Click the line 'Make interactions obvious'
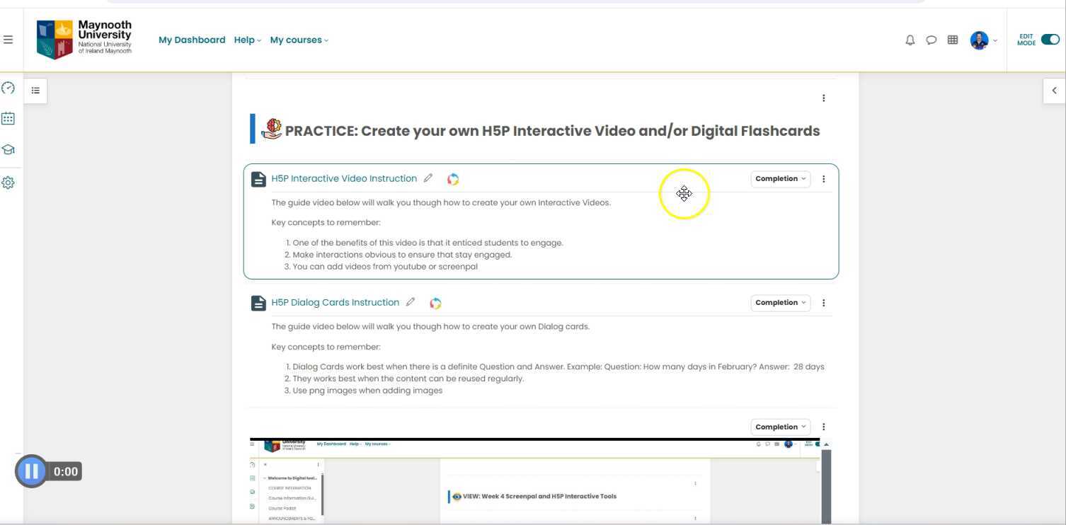Screen dimensions: 1066x525 pos(402,255)
